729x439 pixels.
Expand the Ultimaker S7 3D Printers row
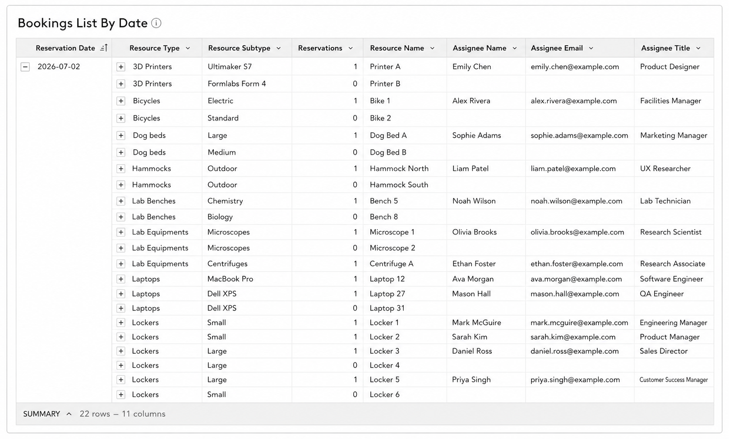coord(120,67)
